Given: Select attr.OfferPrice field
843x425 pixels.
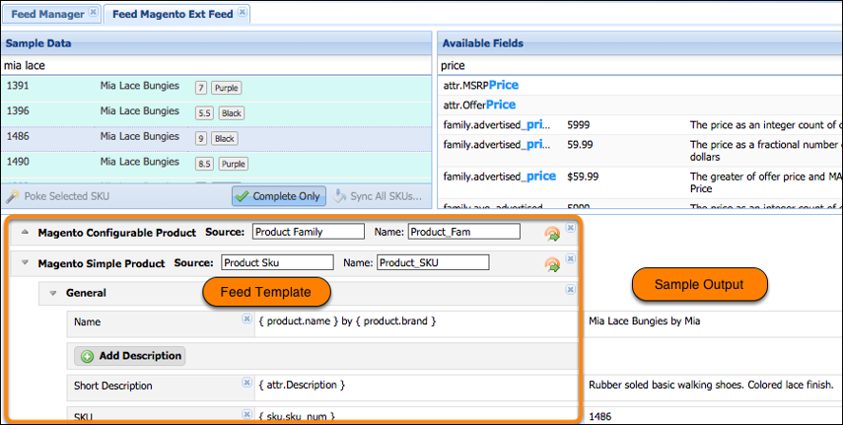Looking at the screenshot, I should point(640,105).
